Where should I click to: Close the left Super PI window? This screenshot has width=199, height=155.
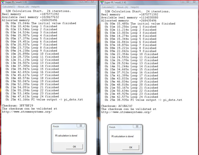[x=92, y=2]
